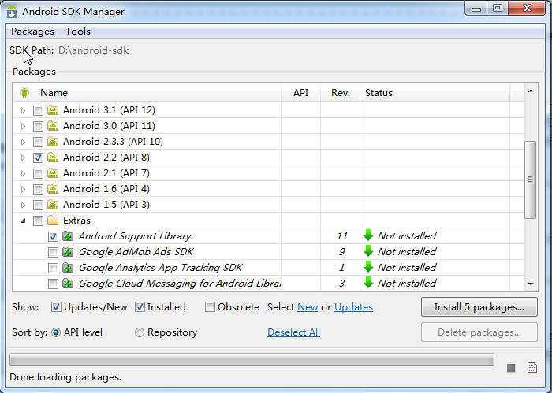Select the API level sort radio button
The width and height of the screenshot is (552, 393).
pyautogui.click(x=56, y=332)
